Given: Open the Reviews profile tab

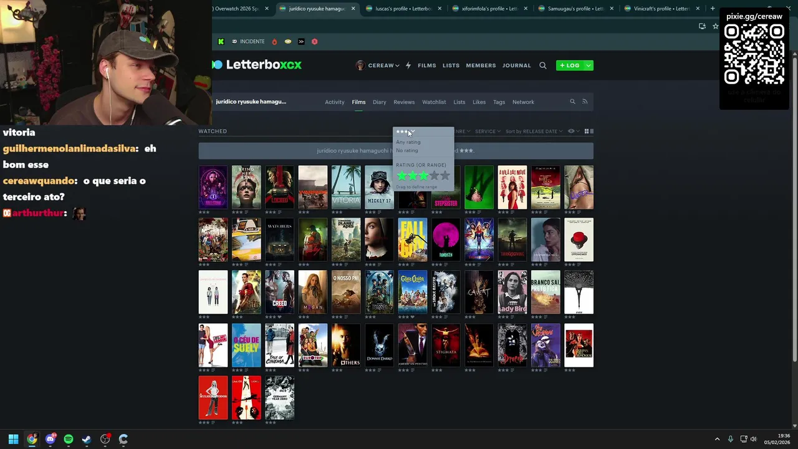Looking at the screenshot, I should click(403, 102).
